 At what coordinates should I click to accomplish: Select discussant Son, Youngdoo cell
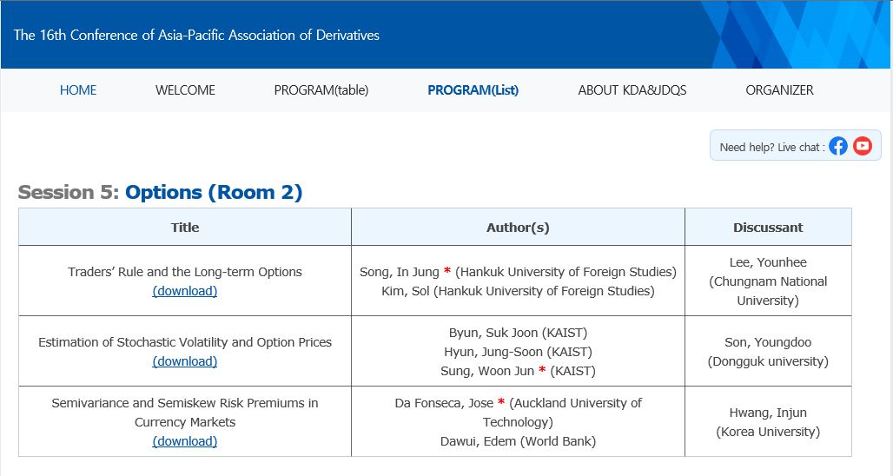(x=768, y=351)
